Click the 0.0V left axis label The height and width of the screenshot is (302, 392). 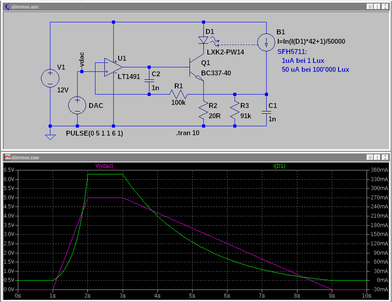pyautogui.click(x=9, y=290)
